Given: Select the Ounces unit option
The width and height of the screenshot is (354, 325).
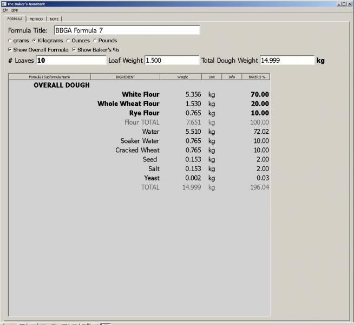Looking at the screenshot, I should point(68,41).
